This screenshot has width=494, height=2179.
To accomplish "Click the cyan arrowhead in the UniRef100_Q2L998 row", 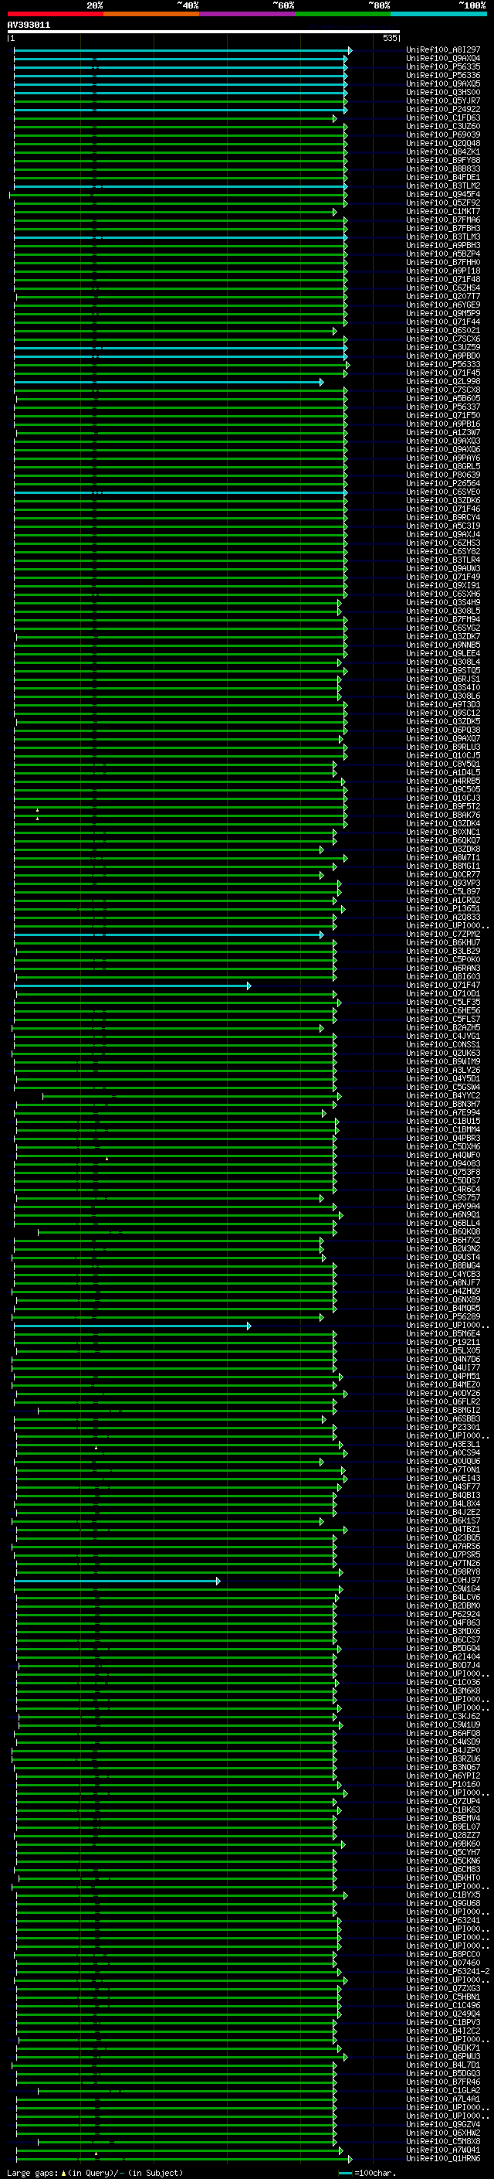I will (321, 383).
